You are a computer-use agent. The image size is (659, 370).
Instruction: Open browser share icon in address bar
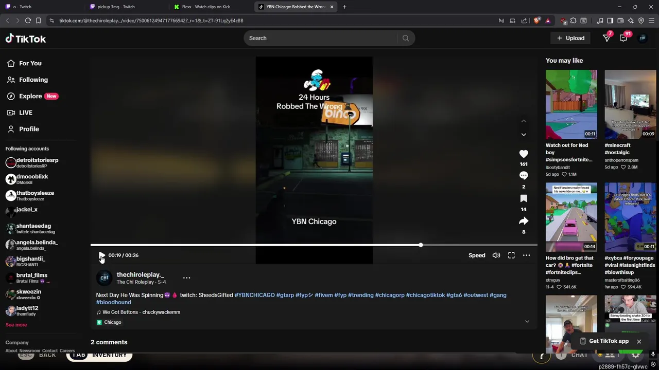click(x=524, y=21)
